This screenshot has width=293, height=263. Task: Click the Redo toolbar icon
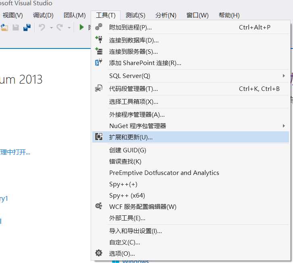tap(60, 27)
